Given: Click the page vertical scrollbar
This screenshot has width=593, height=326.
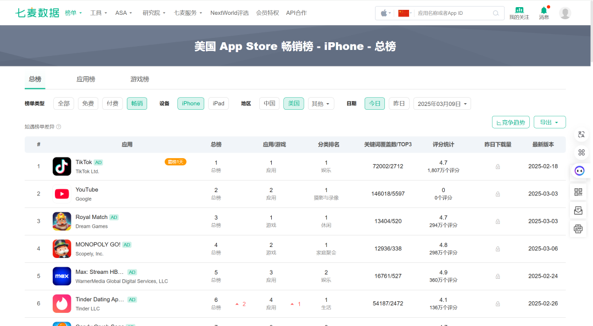Looking at the screenshot, I should (591, 32).
